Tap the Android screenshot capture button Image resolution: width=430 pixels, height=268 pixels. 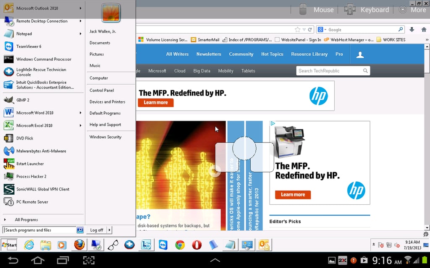click(89, 260)
